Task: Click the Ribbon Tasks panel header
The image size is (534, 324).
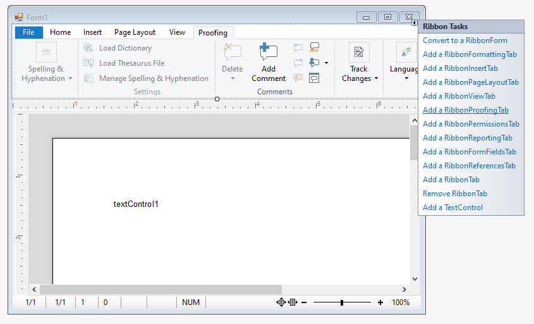Action: coord(471,27)
